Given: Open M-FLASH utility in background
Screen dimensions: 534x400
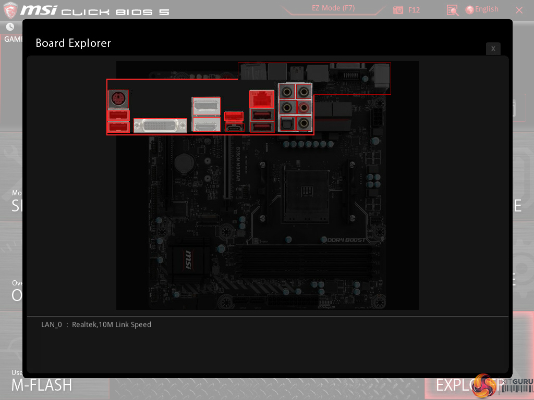Looking at the screenshot, I should [42, 385].
